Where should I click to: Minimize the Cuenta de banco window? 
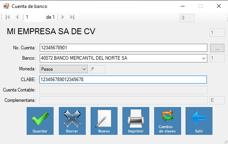[x=183, y=6]
